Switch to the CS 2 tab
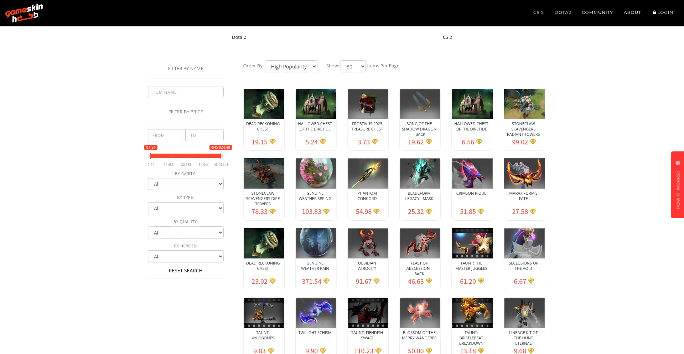The image size is (684, 354). pos(447,37)
